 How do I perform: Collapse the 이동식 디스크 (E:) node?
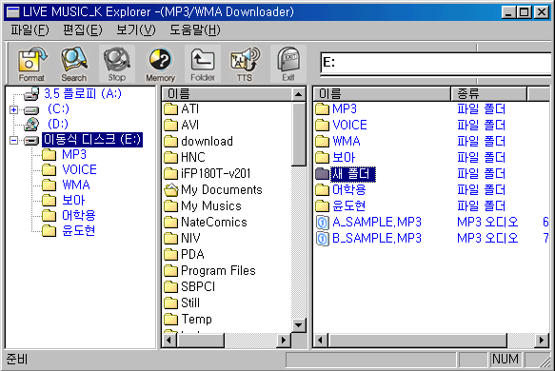point(14,141)
